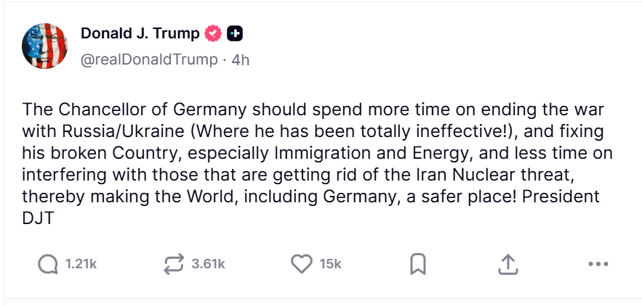This screenshot has width=642, height=306.
Task: Click the share upload-arrow icon
Action: 507,264
